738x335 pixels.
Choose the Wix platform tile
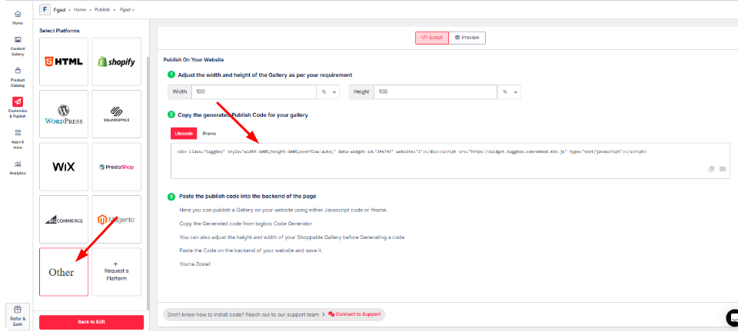point(64,167)
